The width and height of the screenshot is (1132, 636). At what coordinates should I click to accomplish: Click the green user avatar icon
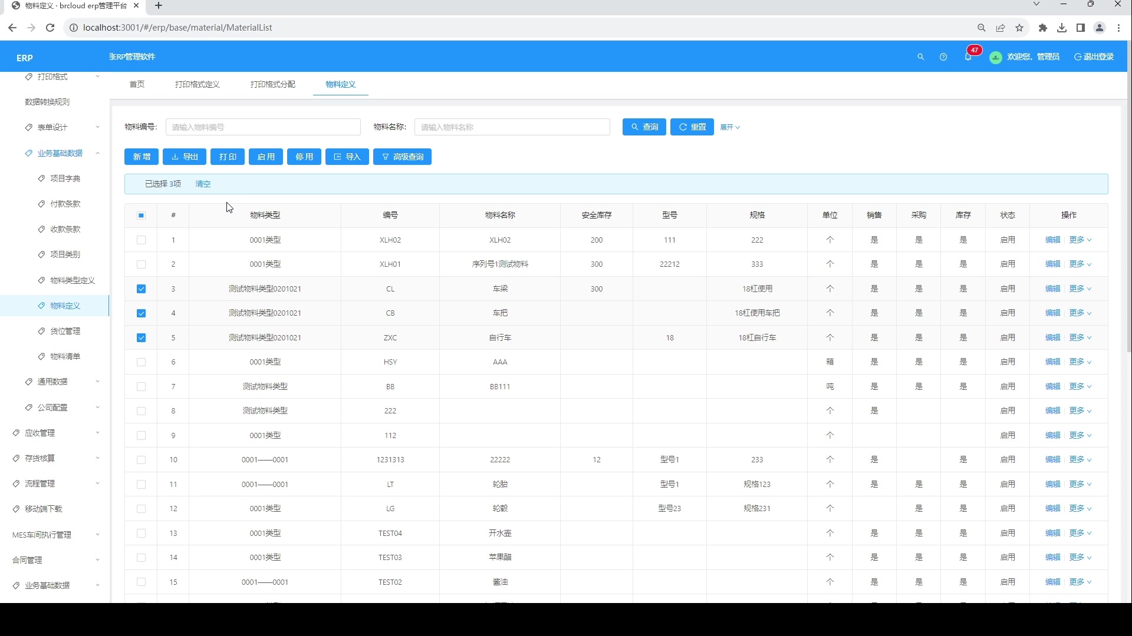(x=996, y=57)
